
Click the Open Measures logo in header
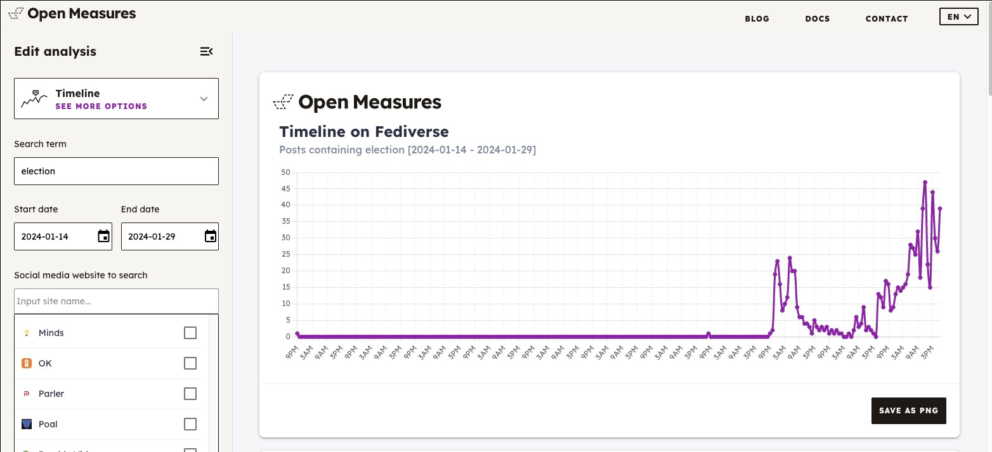72,13
